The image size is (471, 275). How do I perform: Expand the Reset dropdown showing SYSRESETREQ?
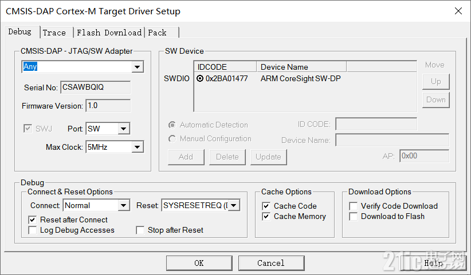point(234,205)
